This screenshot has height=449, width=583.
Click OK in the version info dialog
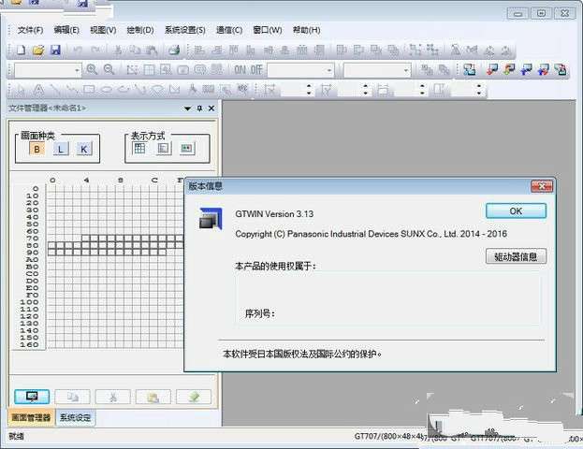516,211
